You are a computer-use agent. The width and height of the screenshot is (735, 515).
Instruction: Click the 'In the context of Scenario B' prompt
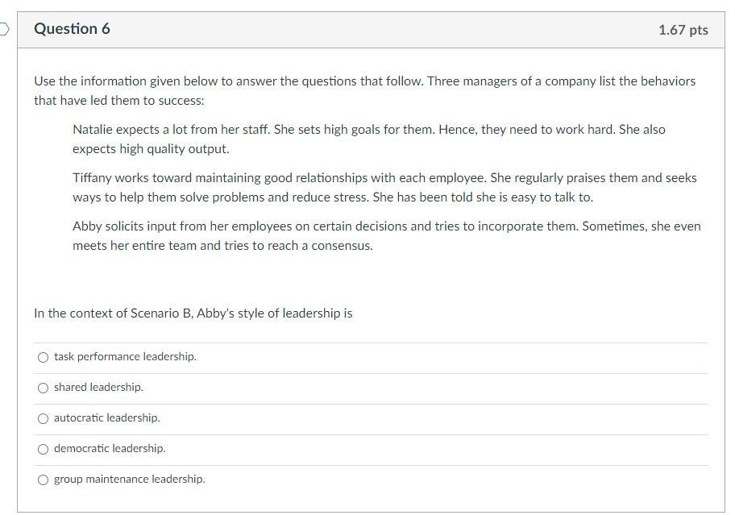[193, 313]
